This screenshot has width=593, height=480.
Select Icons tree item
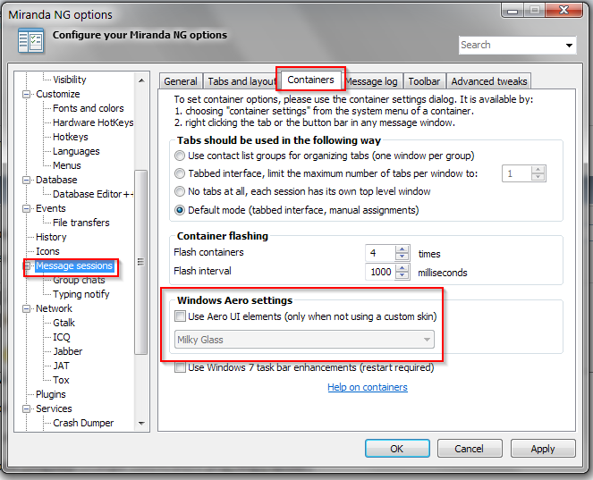coord(47,251)
